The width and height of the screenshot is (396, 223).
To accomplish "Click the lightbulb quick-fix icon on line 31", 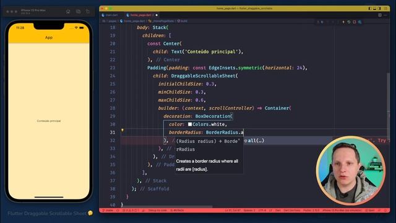I will click(x=123, y=131).
